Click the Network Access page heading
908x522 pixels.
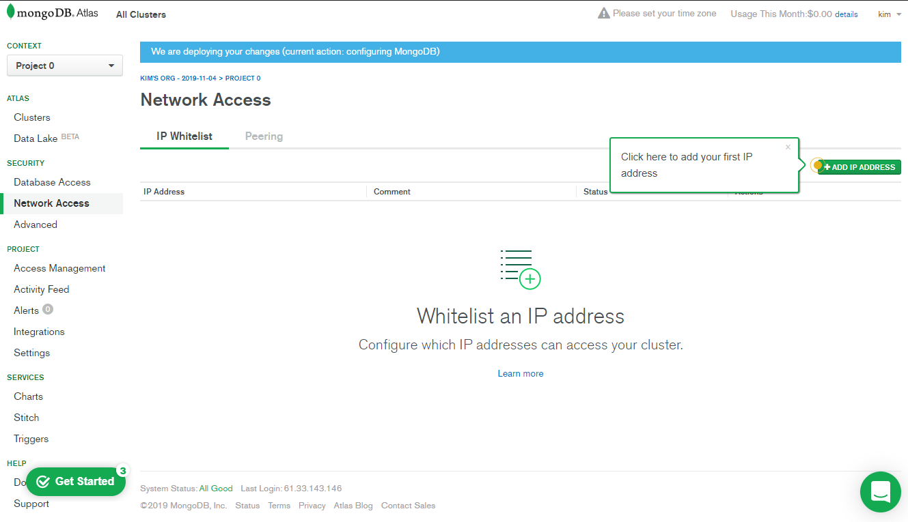coord(206,100)
